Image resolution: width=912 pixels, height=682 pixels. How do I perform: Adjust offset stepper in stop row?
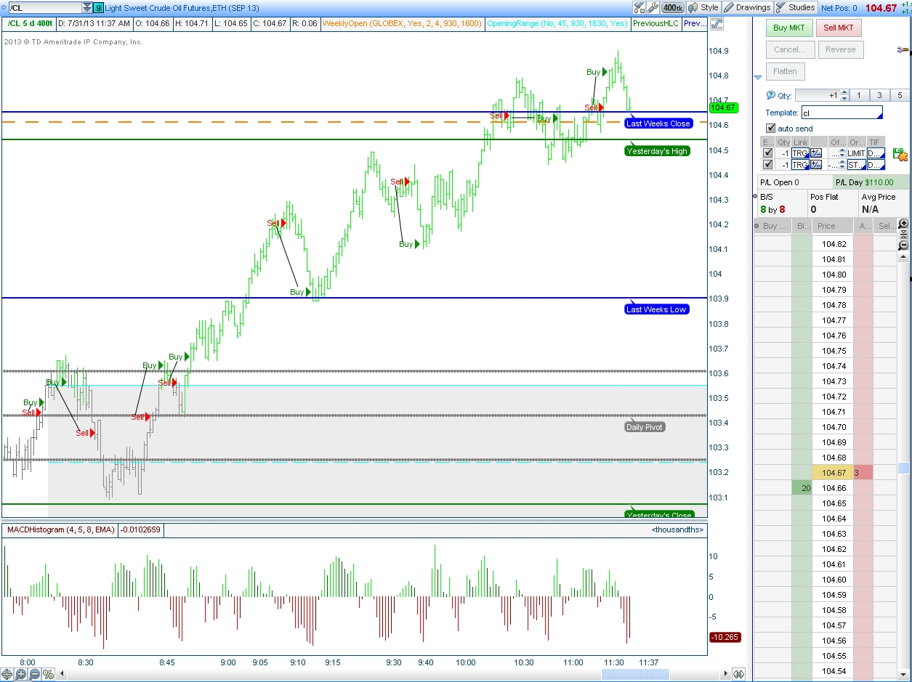[843, 165]
